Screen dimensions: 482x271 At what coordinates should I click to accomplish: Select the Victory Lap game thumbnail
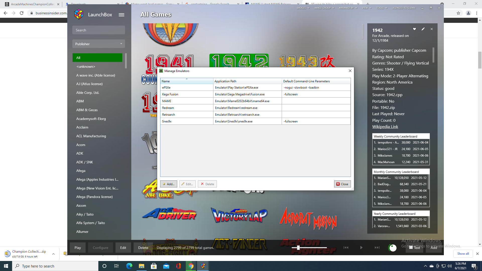click(239, 215)
